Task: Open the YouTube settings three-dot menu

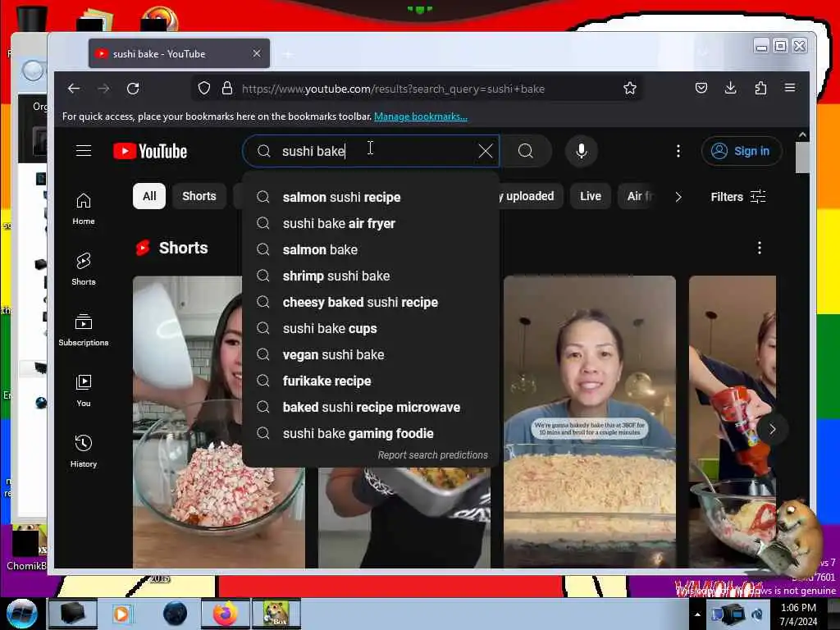Action: pyautogui.click(x=678, y=151)
